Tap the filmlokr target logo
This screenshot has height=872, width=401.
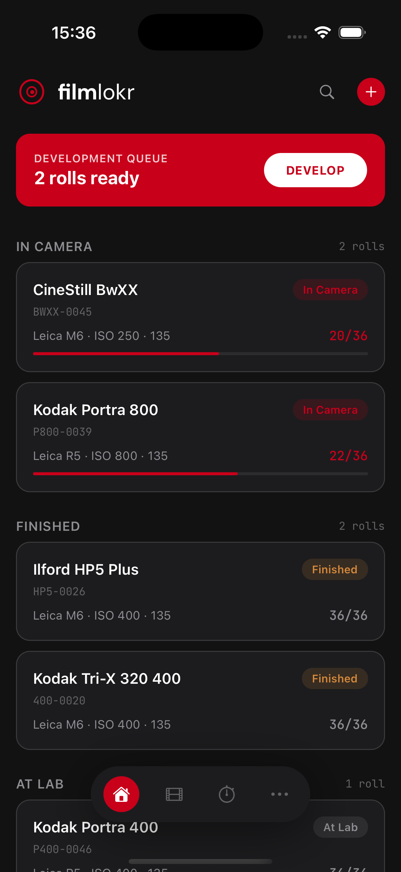click(x=31, y=91)
